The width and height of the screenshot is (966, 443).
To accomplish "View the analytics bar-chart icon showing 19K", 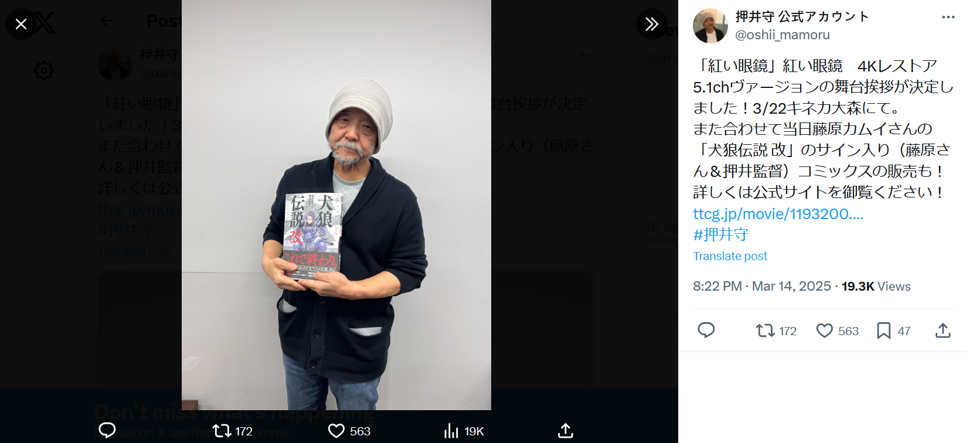I will click(x=464, y=431).
